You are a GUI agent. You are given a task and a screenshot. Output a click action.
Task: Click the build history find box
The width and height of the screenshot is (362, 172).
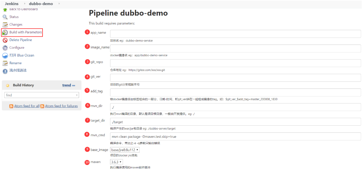(x=42, y=95)
